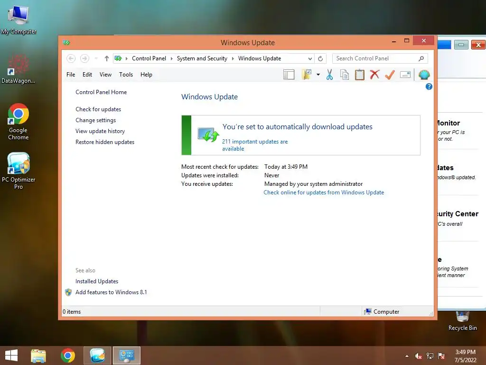Open PC Optimizer Pro desktop shortcut
Screen dimensions: 486x365
tap(19, 171)
